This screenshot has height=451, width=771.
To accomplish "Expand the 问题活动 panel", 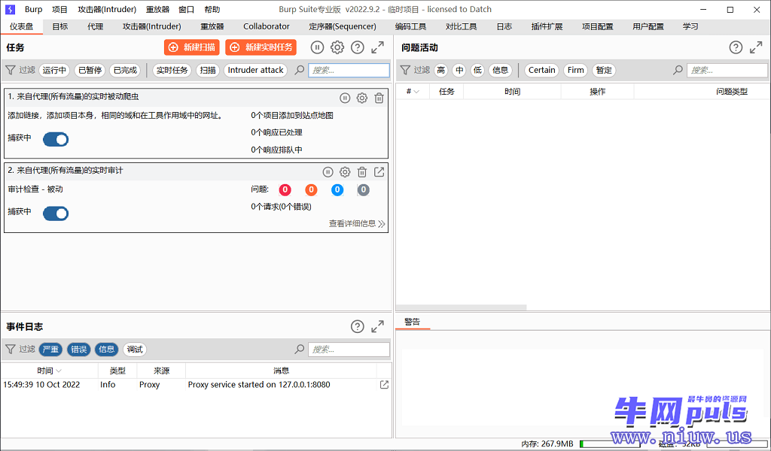I will [756, 47].
